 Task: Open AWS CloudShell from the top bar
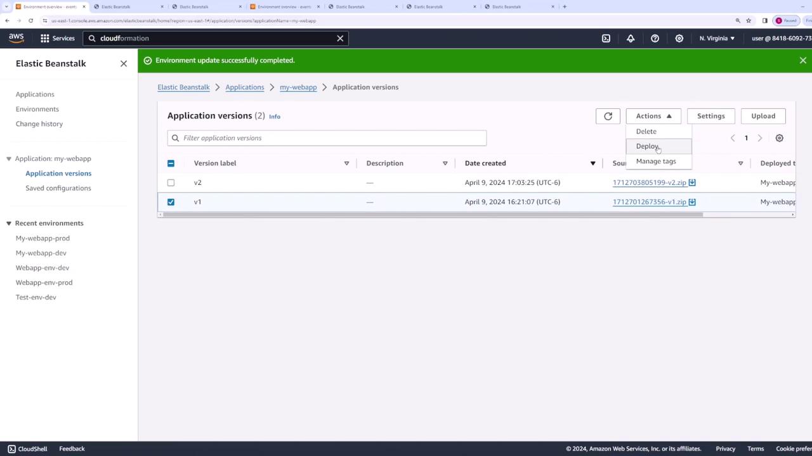pyautogui.click(x=606, y=38)
